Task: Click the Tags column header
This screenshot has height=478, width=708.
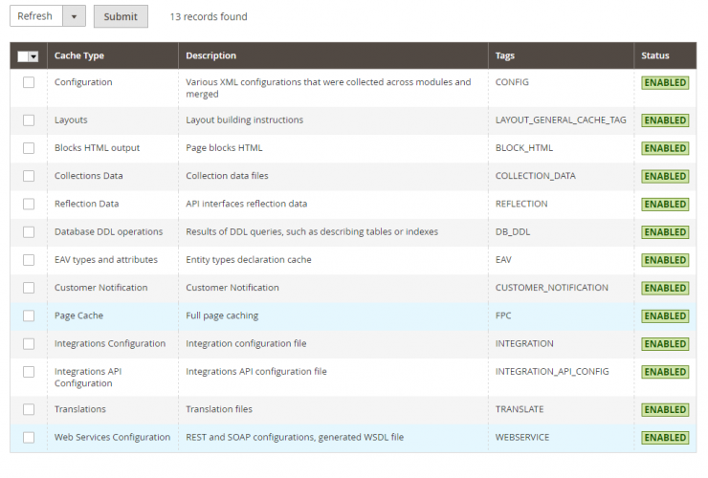Action: (x=505, y=55)
